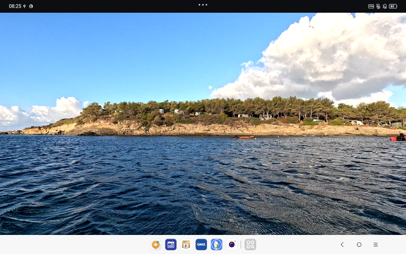
Task: Tap the 08:25 clock
Action: tap(15, 6)
